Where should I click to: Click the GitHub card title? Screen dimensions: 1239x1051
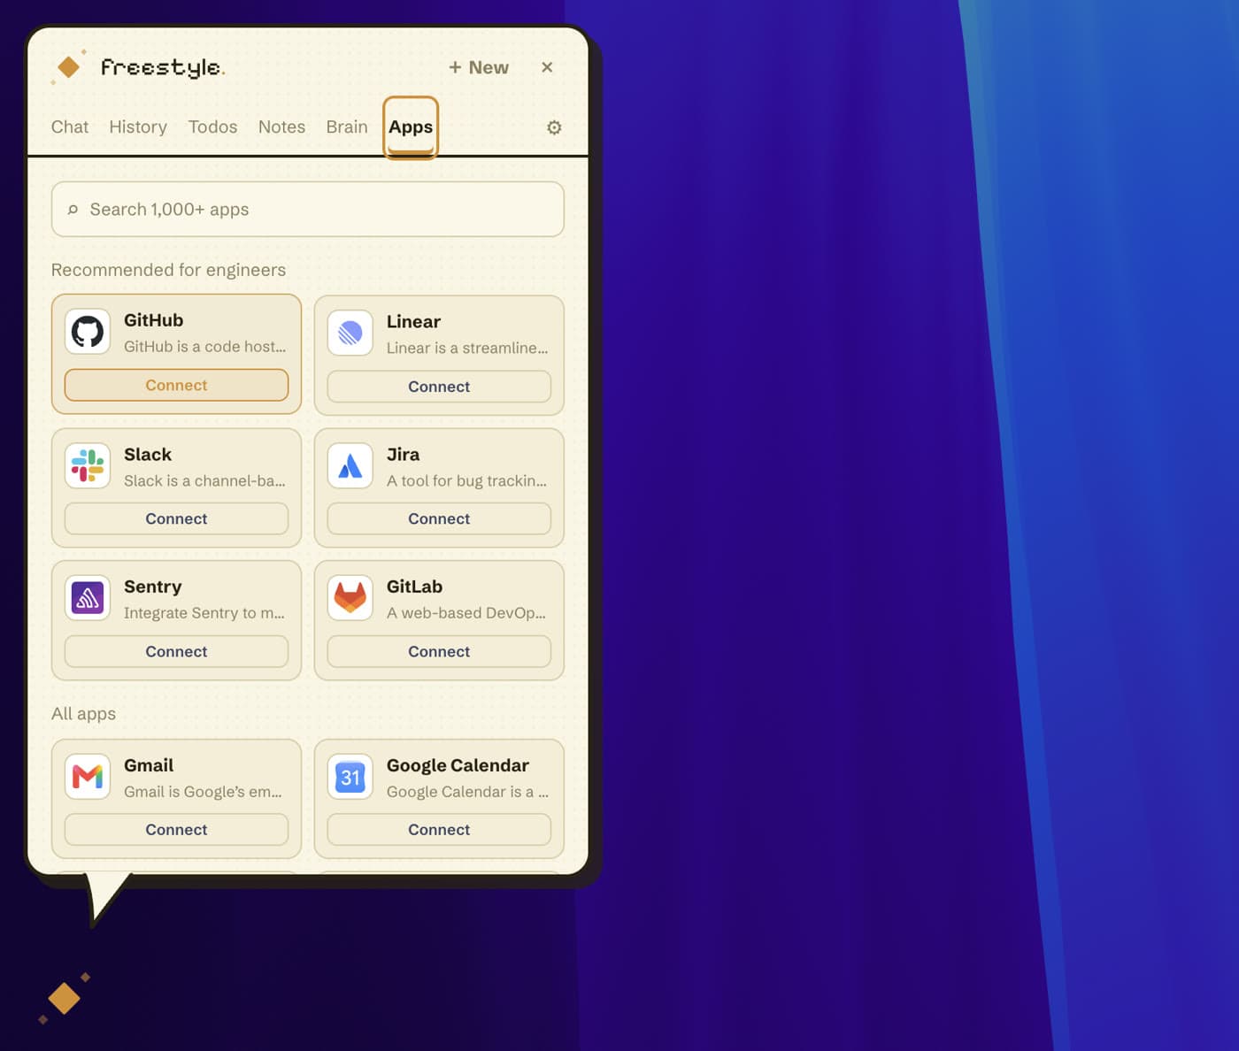pyautogui.click(x=154, y=320)
